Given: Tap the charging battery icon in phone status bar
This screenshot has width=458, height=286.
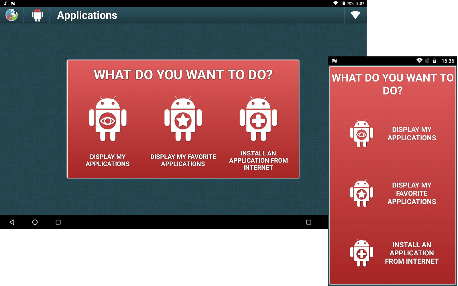Looking at the screenshot, I should pyautogui.click(x=435, y=61).
